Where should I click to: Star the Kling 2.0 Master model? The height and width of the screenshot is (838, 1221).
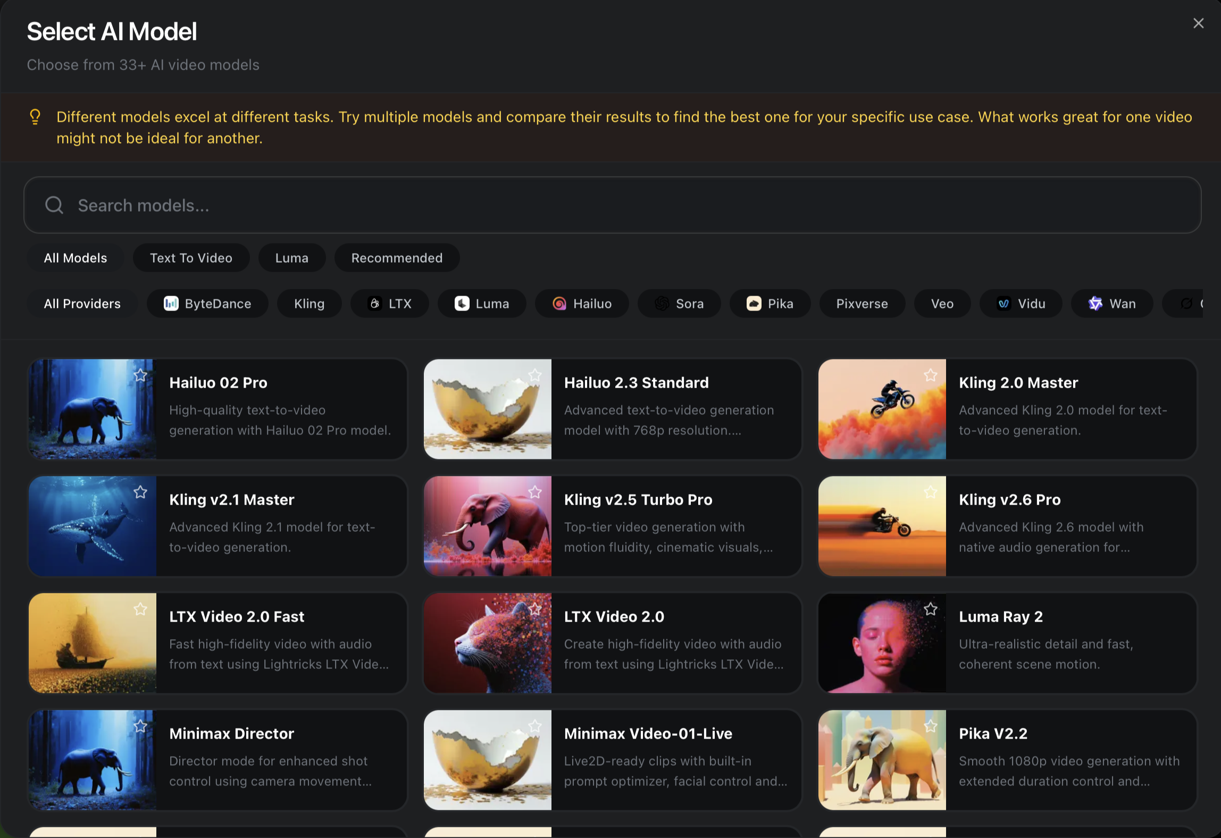pos(930,375)
